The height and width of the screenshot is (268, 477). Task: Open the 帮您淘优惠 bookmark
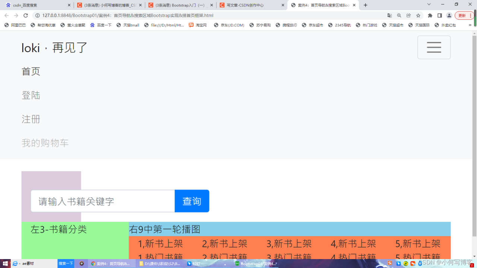pyautogui.click(x=43, y=25)
